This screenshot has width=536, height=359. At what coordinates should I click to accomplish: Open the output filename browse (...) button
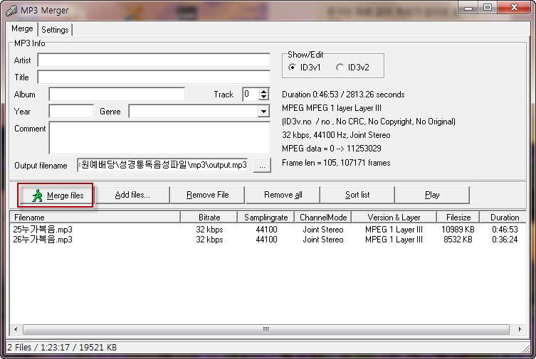[262, 166]
